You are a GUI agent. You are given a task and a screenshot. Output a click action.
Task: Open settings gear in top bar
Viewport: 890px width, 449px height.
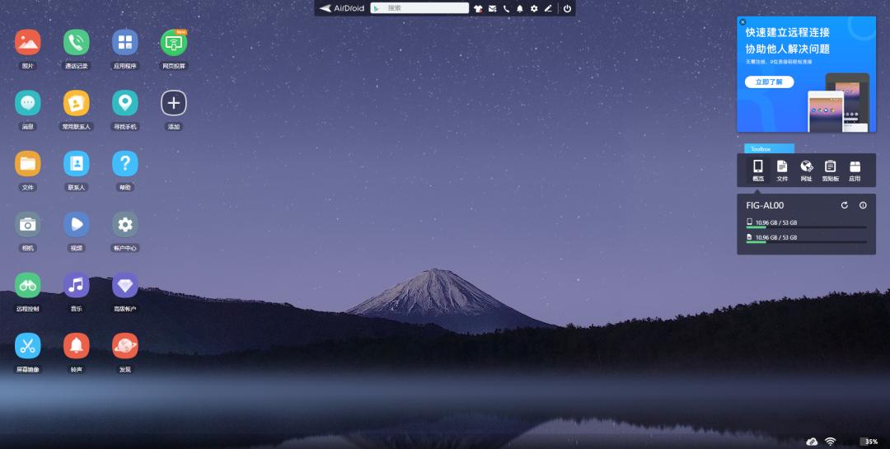(534, 8)
